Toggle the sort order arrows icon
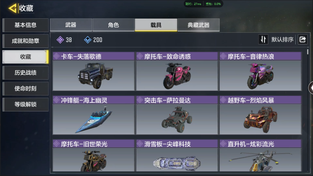 [x=263, y=39]
